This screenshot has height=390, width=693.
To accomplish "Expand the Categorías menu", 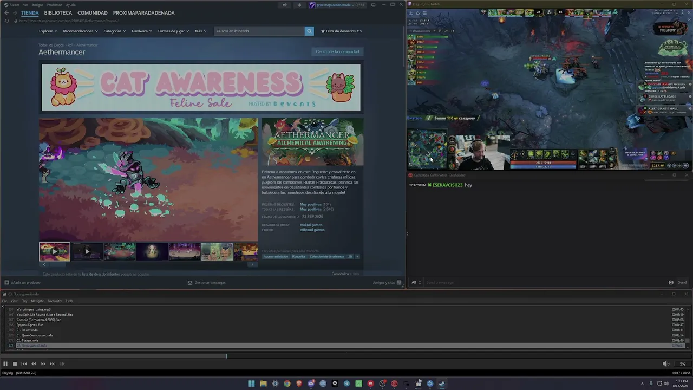I will [x=115, y=31].
